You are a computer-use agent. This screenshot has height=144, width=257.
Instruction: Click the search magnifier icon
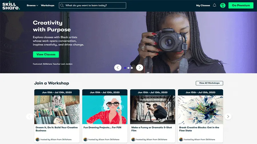point(62,5)
